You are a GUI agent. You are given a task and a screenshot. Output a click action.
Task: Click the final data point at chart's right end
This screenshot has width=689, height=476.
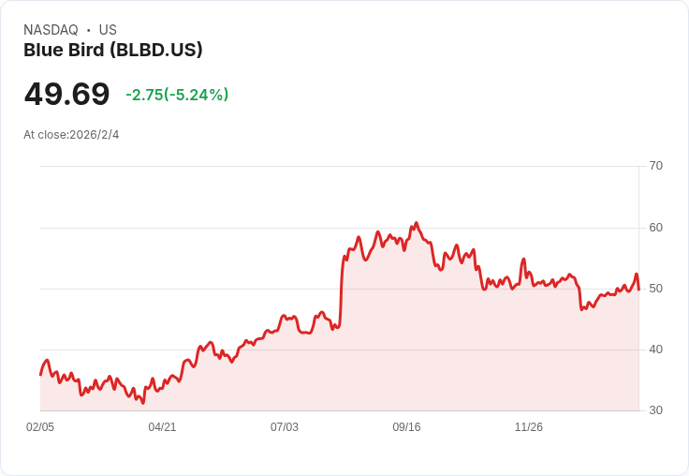pos(638,289)
